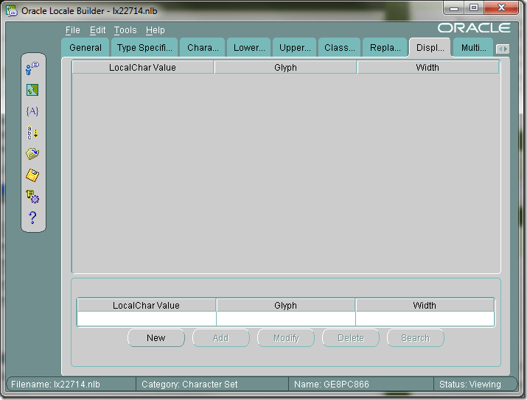Screen dimensions: 527x400
Task: Click the New button
Action: tap(156, 338)
